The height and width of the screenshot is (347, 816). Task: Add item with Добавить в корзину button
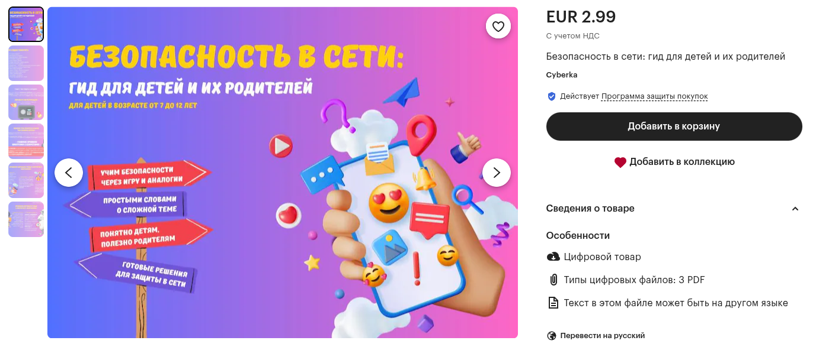click(674, 127)
